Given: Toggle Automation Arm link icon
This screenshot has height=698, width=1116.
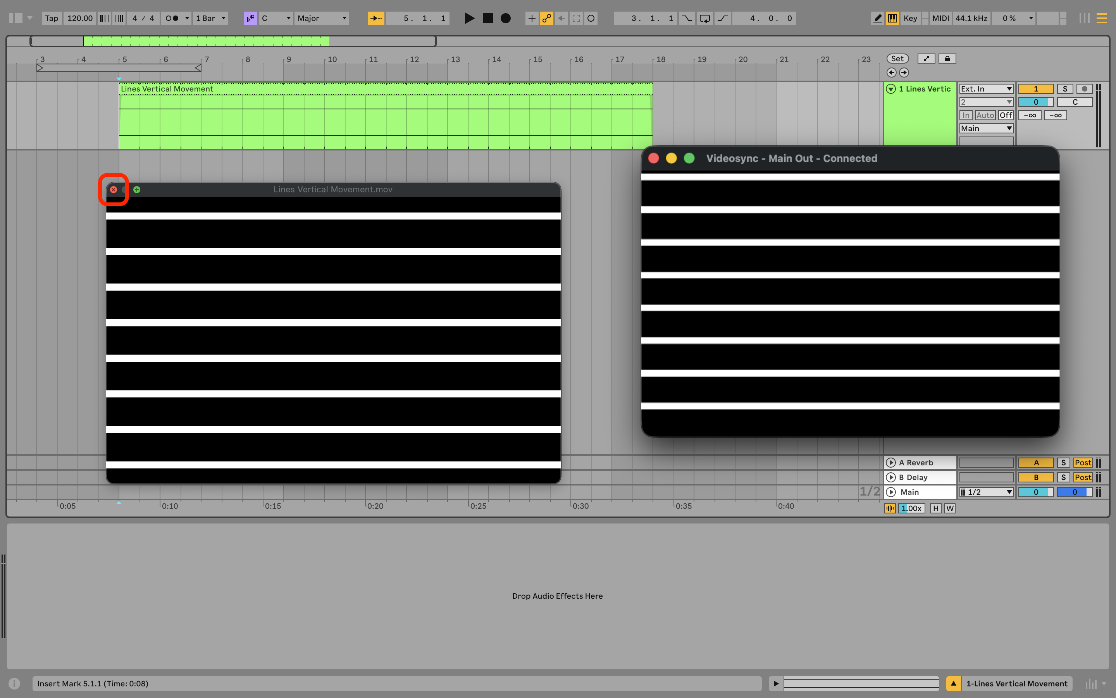Looking at the screenshot, I should pyautogui.click(x=546, y=19).
